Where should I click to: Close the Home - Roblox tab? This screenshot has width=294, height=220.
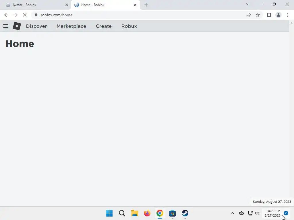(135, 5)
